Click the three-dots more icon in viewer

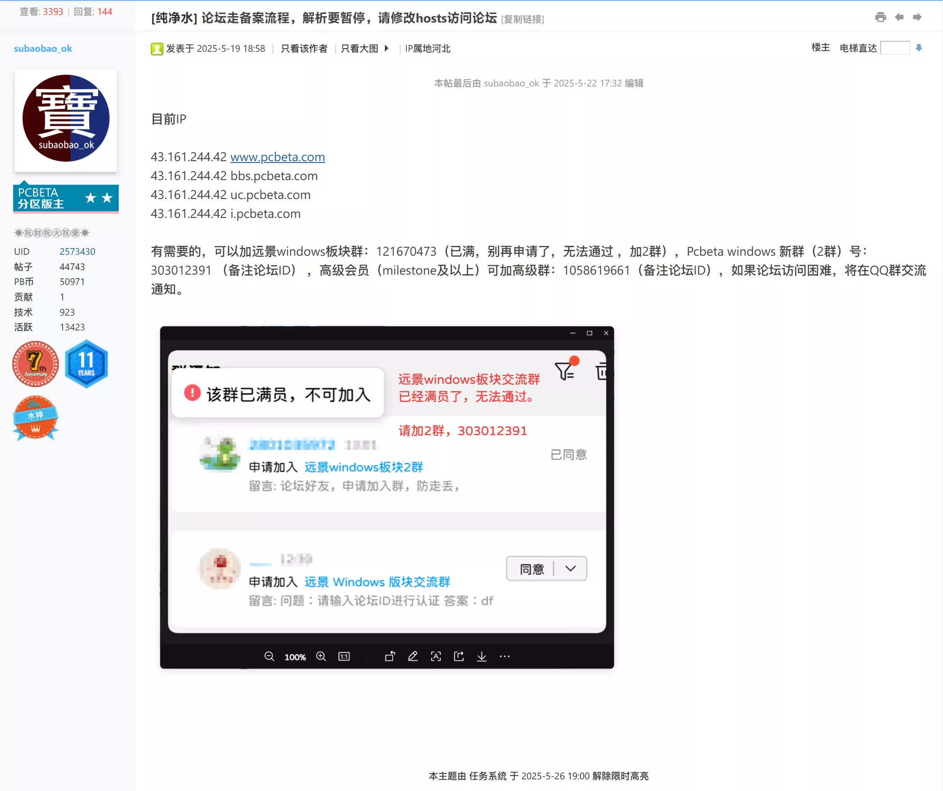pos(505,656)
